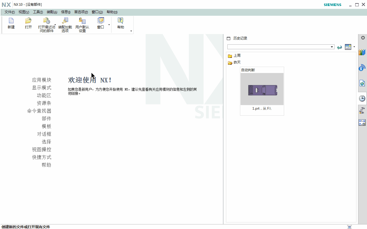This screenshot has width=367, height=229.
Task: Expand the 上周 history folder
Action: point(230,56)
